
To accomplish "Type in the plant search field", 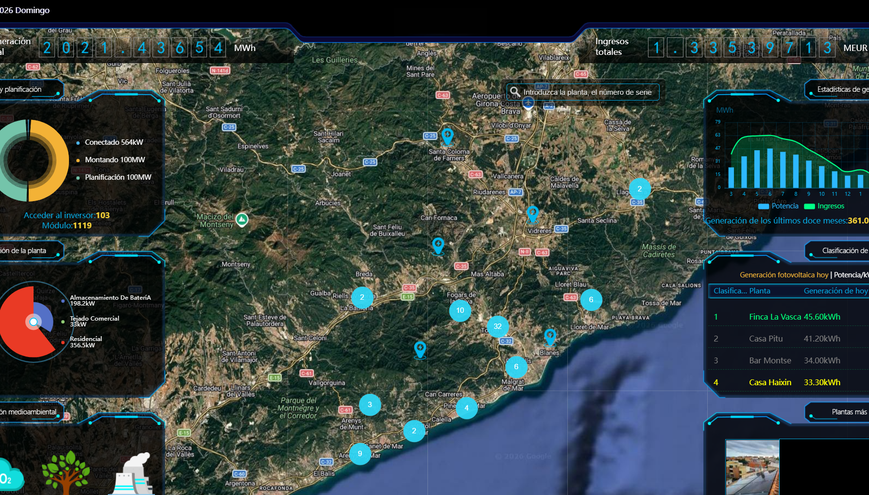I will point(587,92).
